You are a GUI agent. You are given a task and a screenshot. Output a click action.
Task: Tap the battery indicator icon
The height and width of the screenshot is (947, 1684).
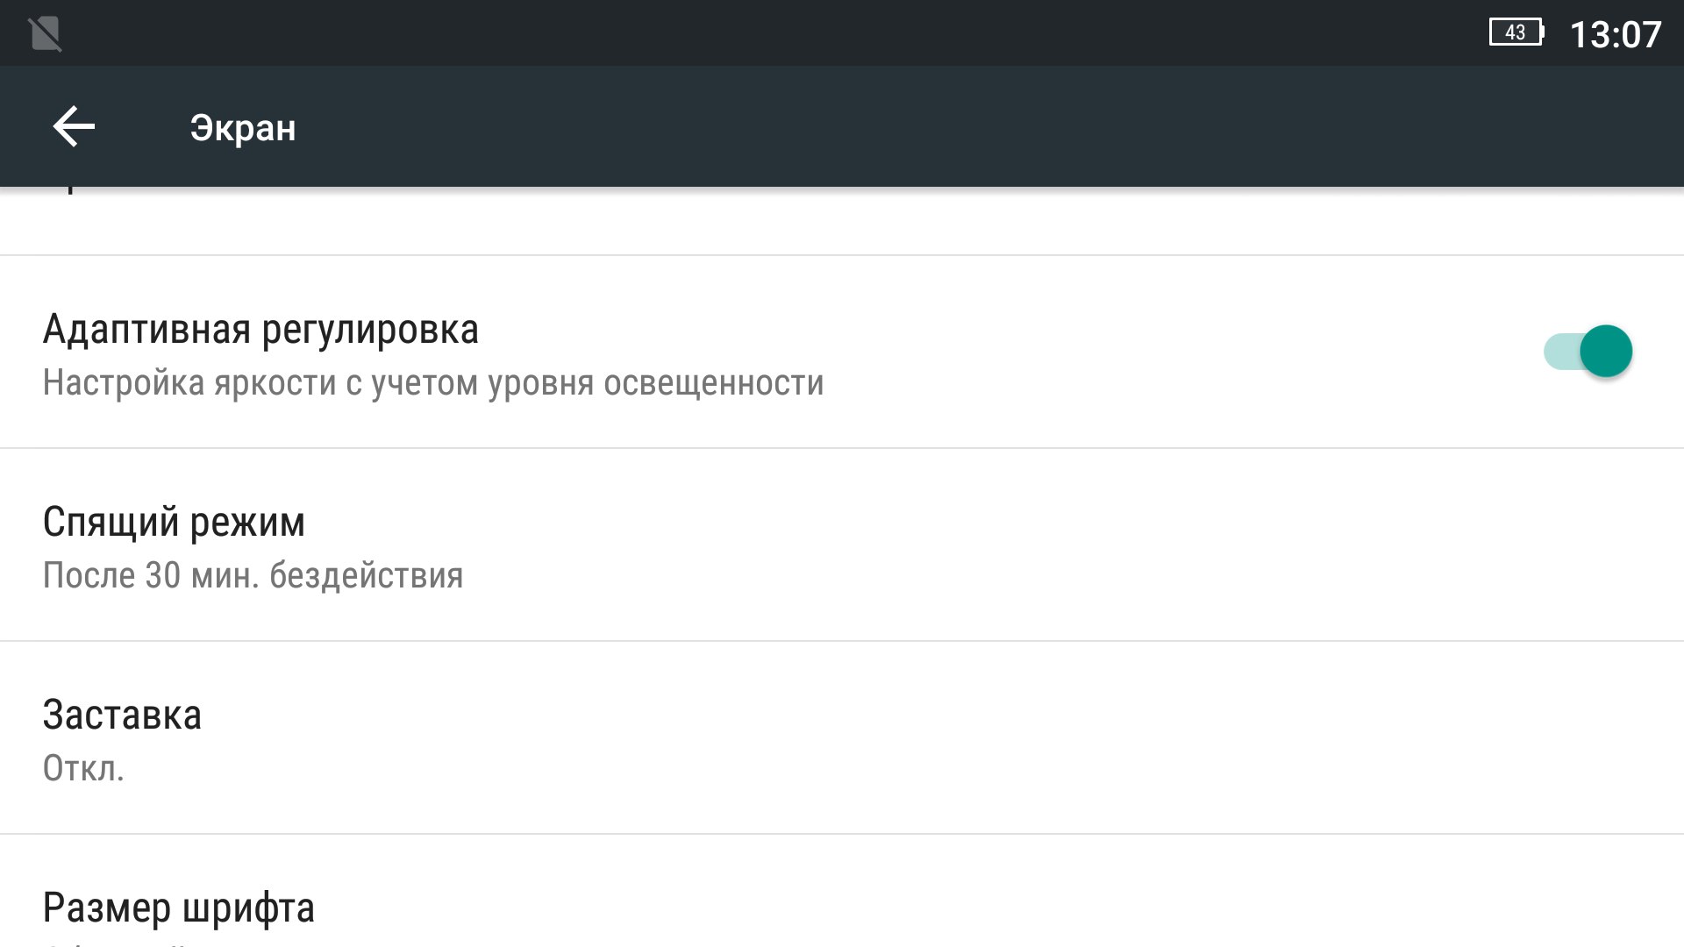pyautogui.click(x=1516, y=33)
